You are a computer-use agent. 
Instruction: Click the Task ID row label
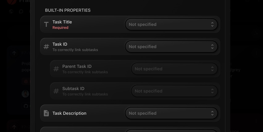(60, 44)
